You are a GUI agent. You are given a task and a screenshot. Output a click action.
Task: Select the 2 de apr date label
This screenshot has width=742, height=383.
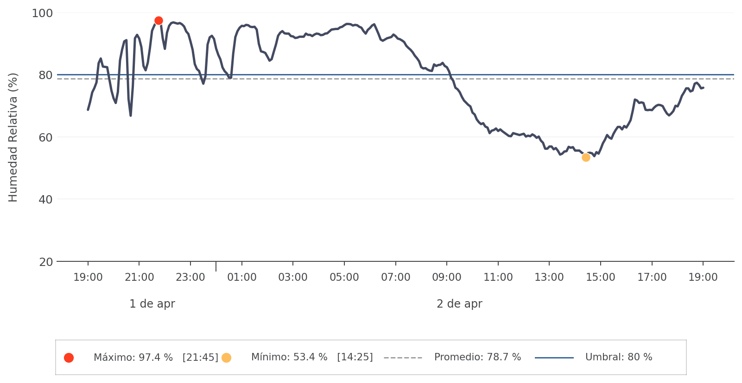[459, 304]
